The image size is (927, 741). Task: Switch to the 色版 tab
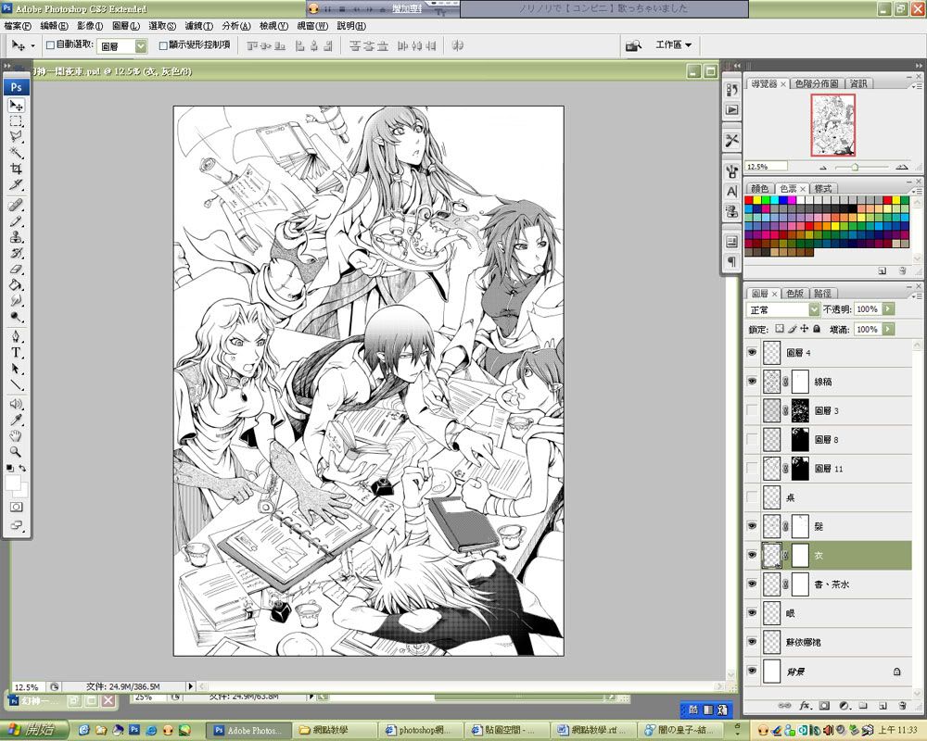(x=794, y=293)
